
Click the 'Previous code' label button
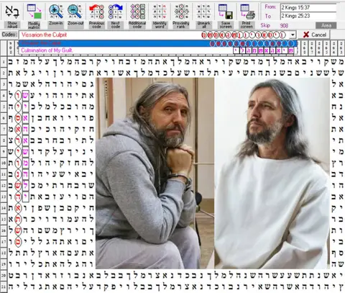pyautogui.click(x=96, y=24)
